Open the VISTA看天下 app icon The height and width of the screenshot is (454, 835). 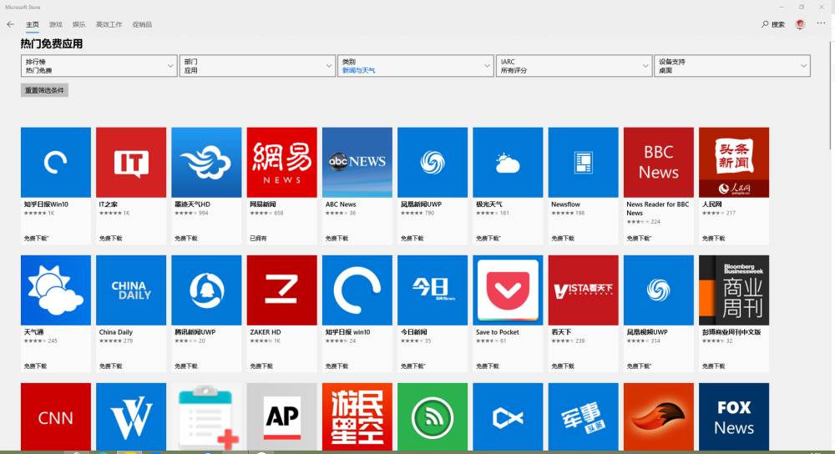click(x=583, y=290)
